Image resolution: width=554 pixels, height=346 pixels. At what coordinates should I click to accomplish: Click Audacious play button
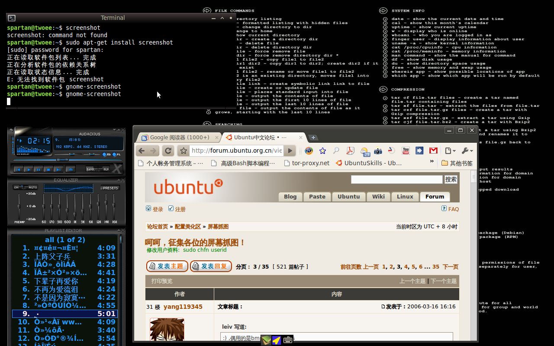29,169
